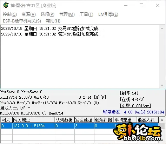Click log scrollbar down arrow
This screenshot has height=144, width=166.
tap(162, 85)
